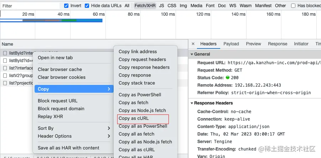The height and width of the screenshot is (158, 321).
Task: Open the Preview tab
Action: [x=253, y=44]
